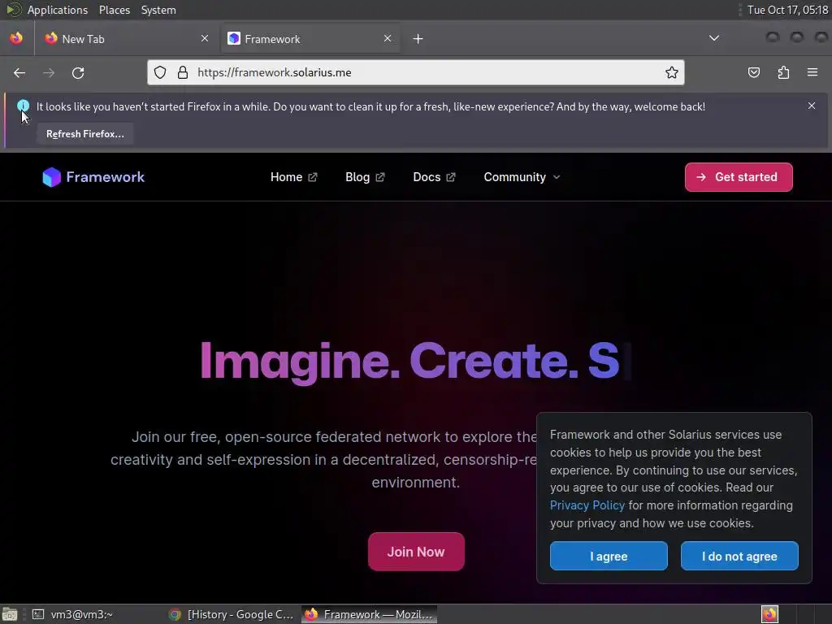Open the Save to Pocket icon
This screenshot has height=624, width=832.
[754, 72]
